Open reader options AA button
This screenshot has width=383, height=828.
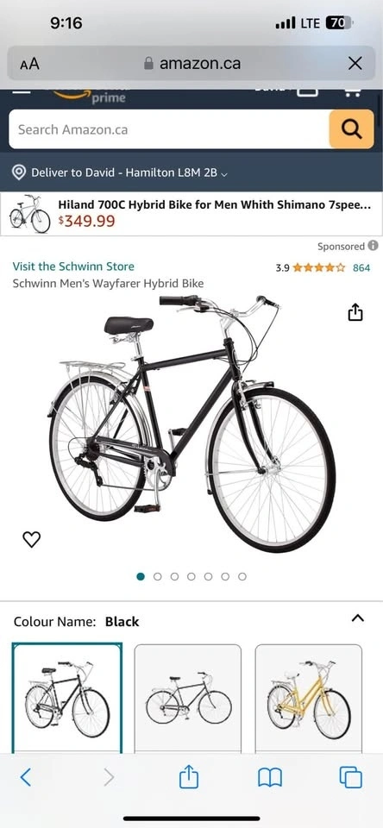click(29, 64)
